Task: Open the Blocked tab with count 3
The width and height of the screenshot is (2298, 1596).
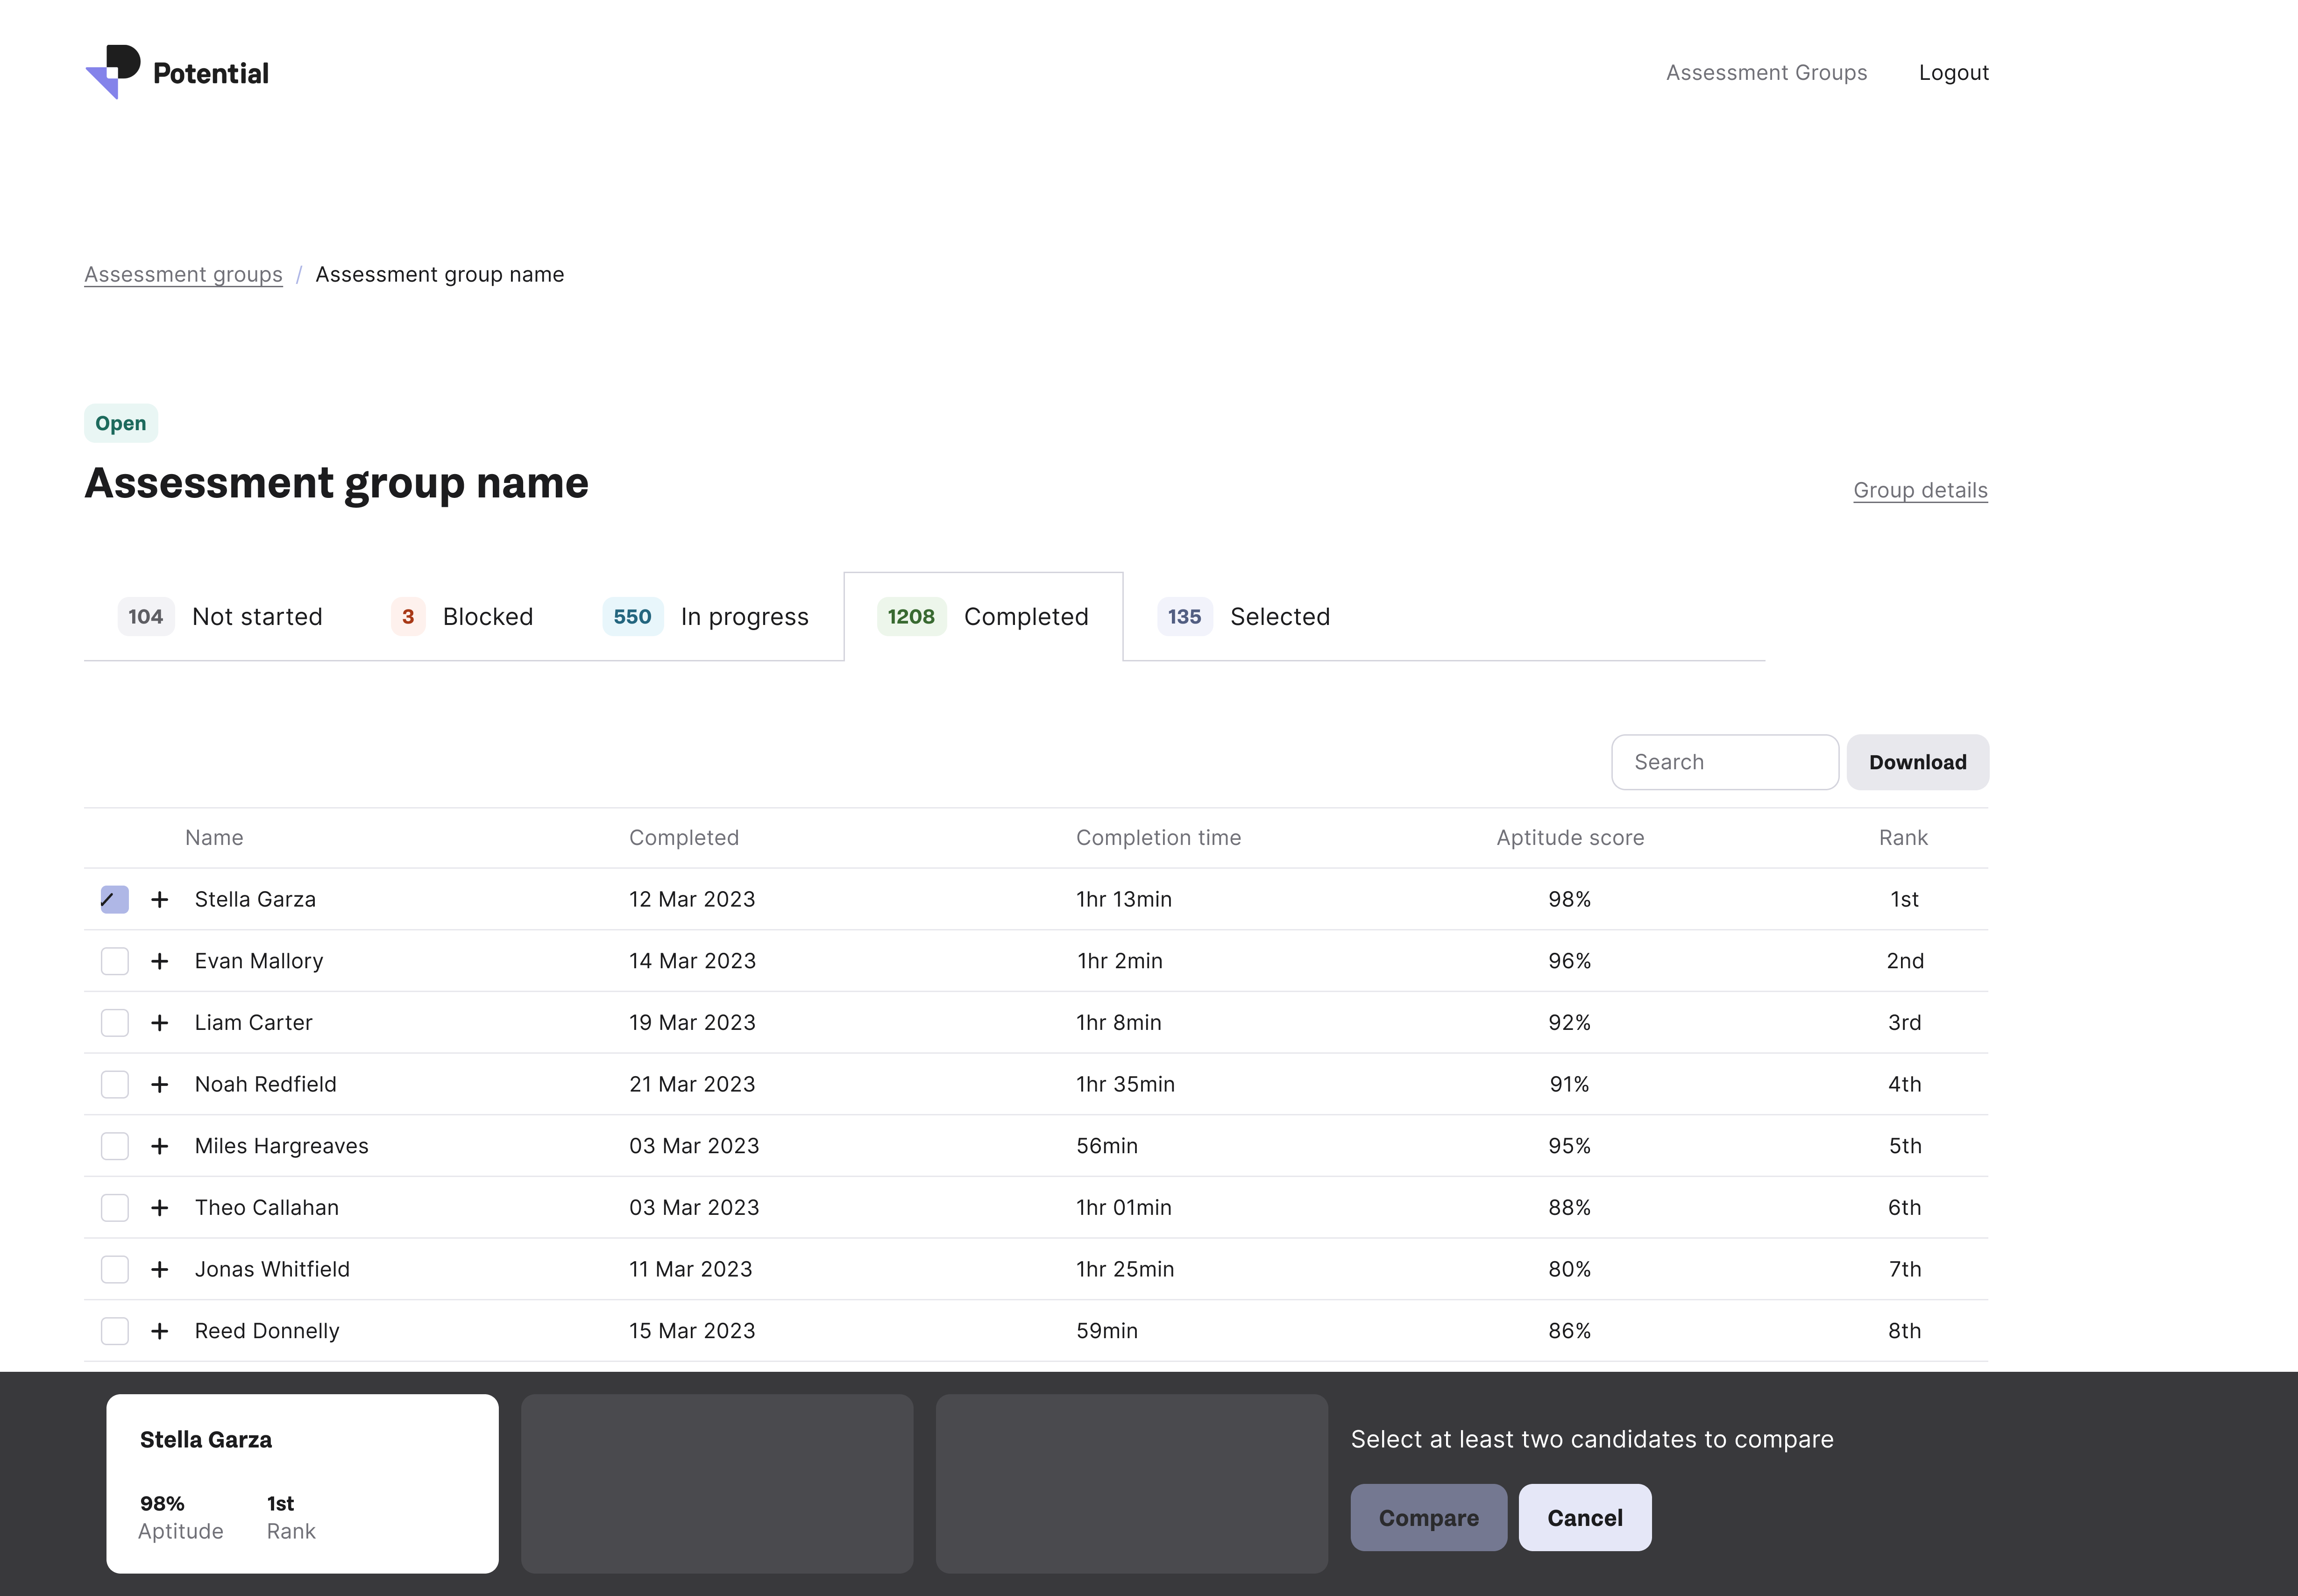Action: 462,617
